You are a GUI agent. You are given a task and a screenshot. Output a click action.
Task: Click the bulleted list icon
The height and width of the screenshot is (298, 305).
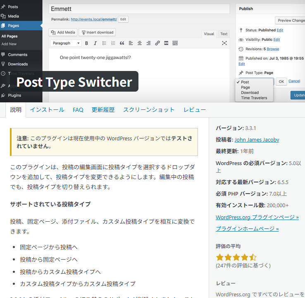(104, 43)
